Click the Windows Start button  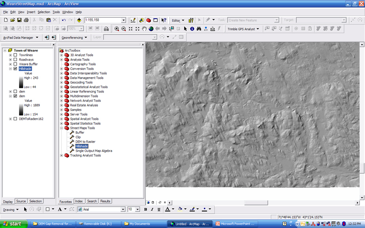[x=13, y=224]
